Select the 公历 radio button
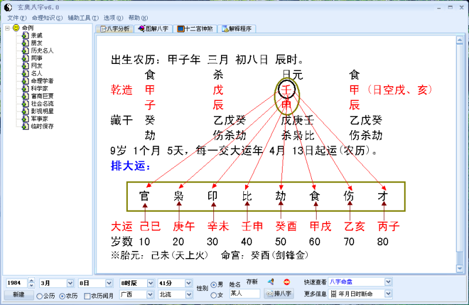This screenshot has height=305, width=469. point(39,296)
